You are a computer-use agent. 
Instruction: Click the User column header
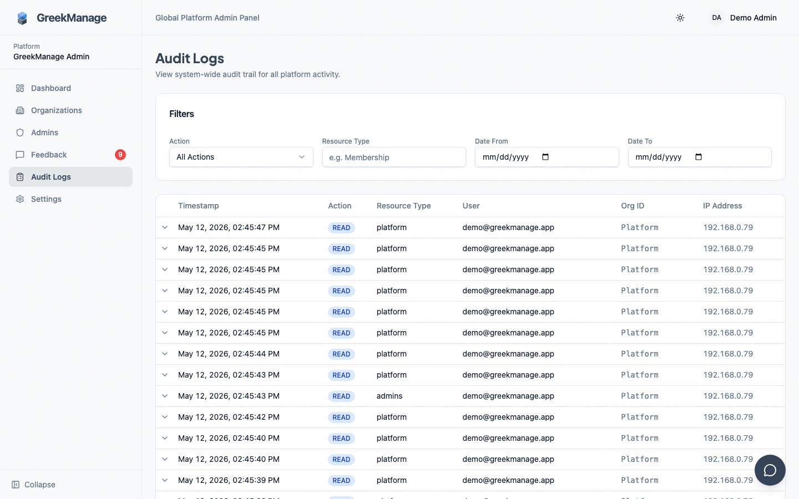tap(471, 206)
